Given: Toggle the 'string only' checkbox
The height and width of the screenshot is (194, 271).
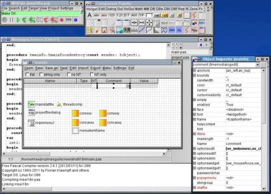Looking at the screenshot, I should tap(41, 75).
